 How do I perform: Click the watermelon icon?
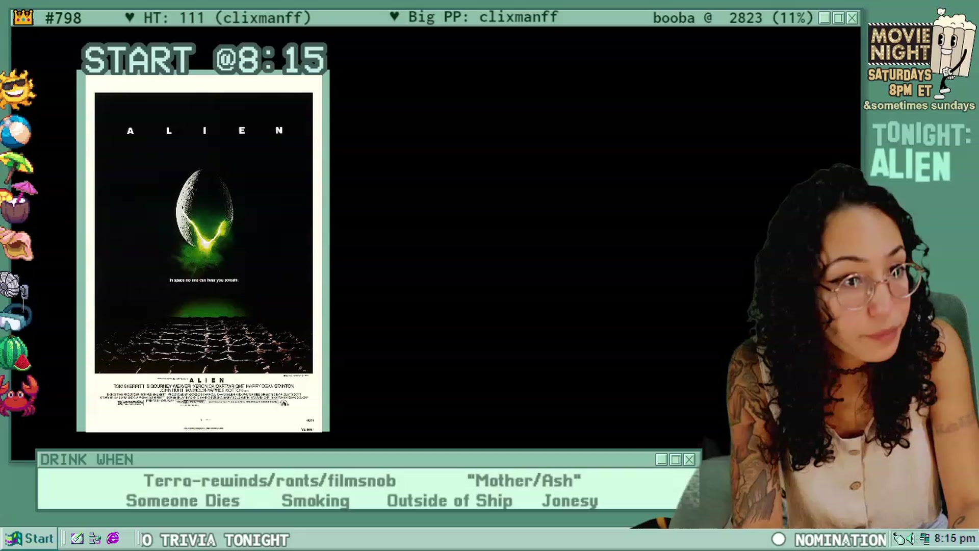pyautogui.click(x=15, y=354)
